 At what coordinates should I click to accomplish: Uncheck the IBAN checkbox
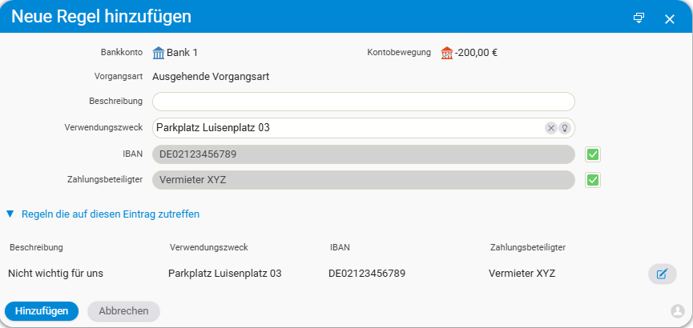tap(593, 154)
